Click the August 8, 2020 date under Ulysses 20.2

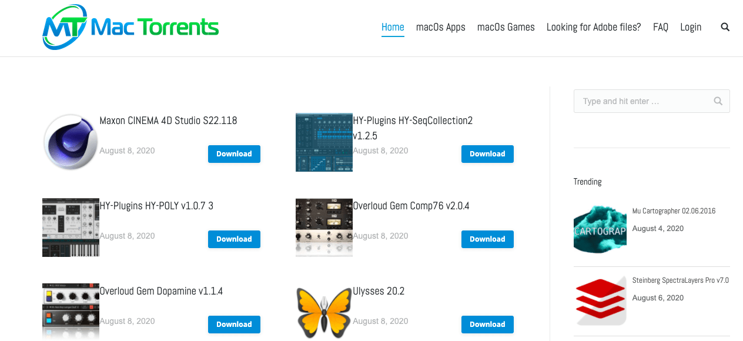point(380,321)
